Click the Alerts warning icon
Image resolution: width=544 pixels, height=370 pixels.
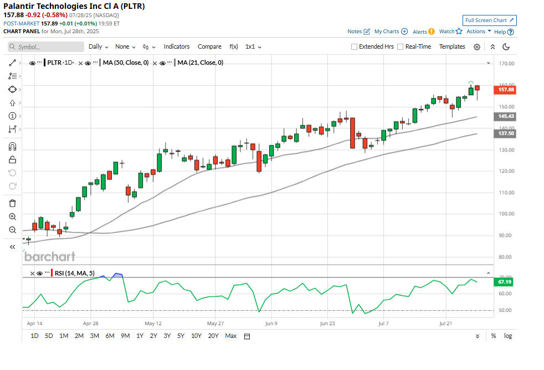[431, 32]
